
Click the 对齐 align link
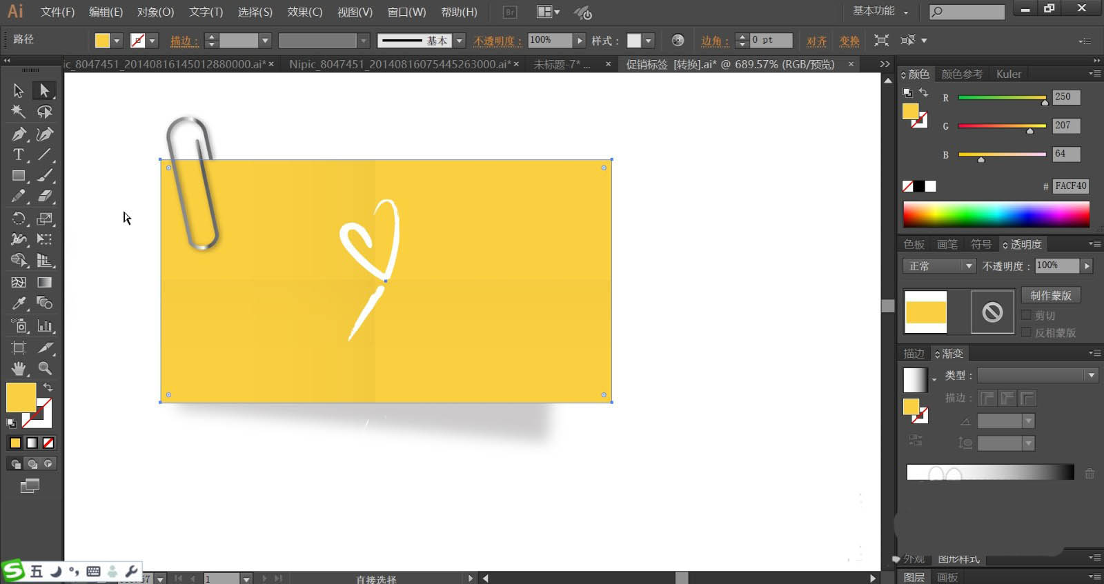pos(816,41)
